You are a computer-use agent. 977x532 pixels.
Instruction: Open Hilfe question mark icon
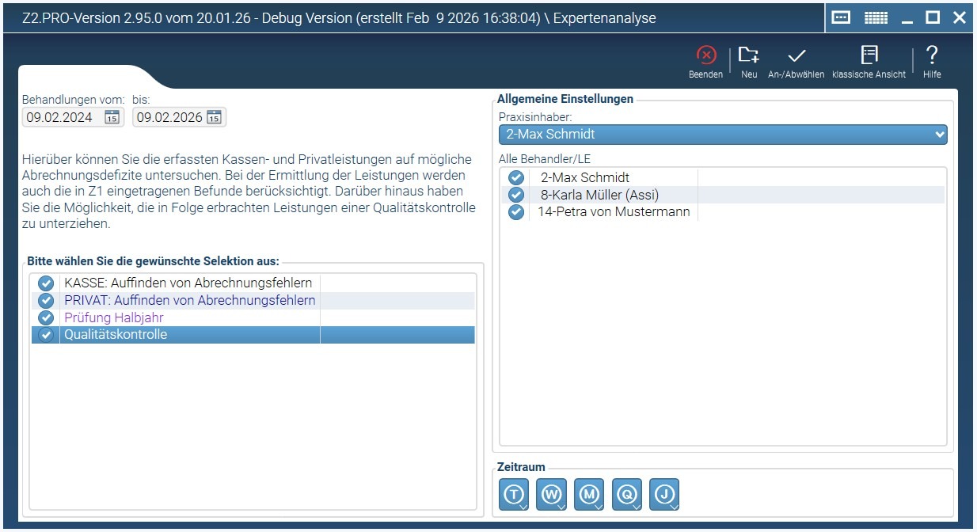click(x=932, y=55)
